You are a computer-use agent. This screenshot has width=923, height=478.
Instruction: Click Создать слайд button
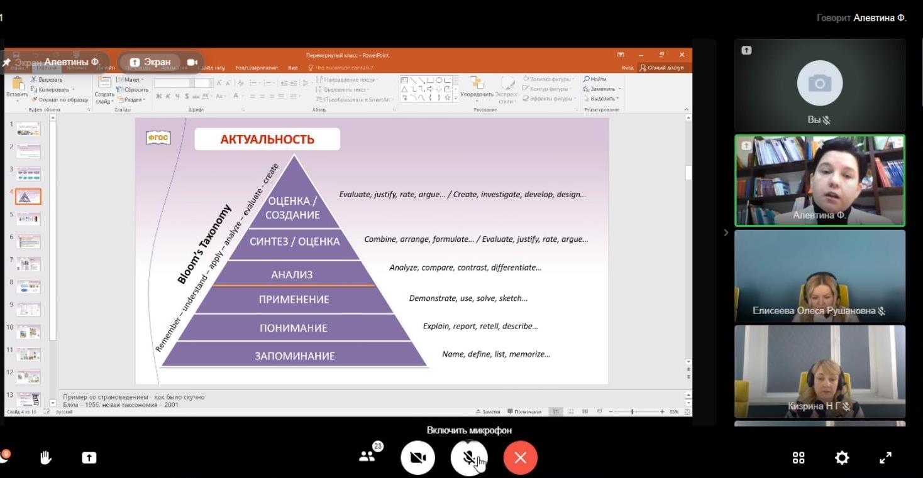click(x=104, y=90)
